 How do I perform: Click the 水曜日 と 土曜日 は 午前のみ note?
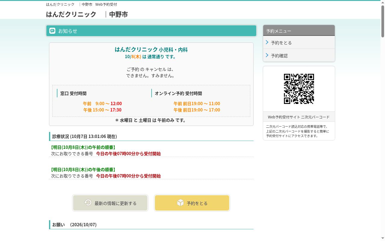point(151,120)
